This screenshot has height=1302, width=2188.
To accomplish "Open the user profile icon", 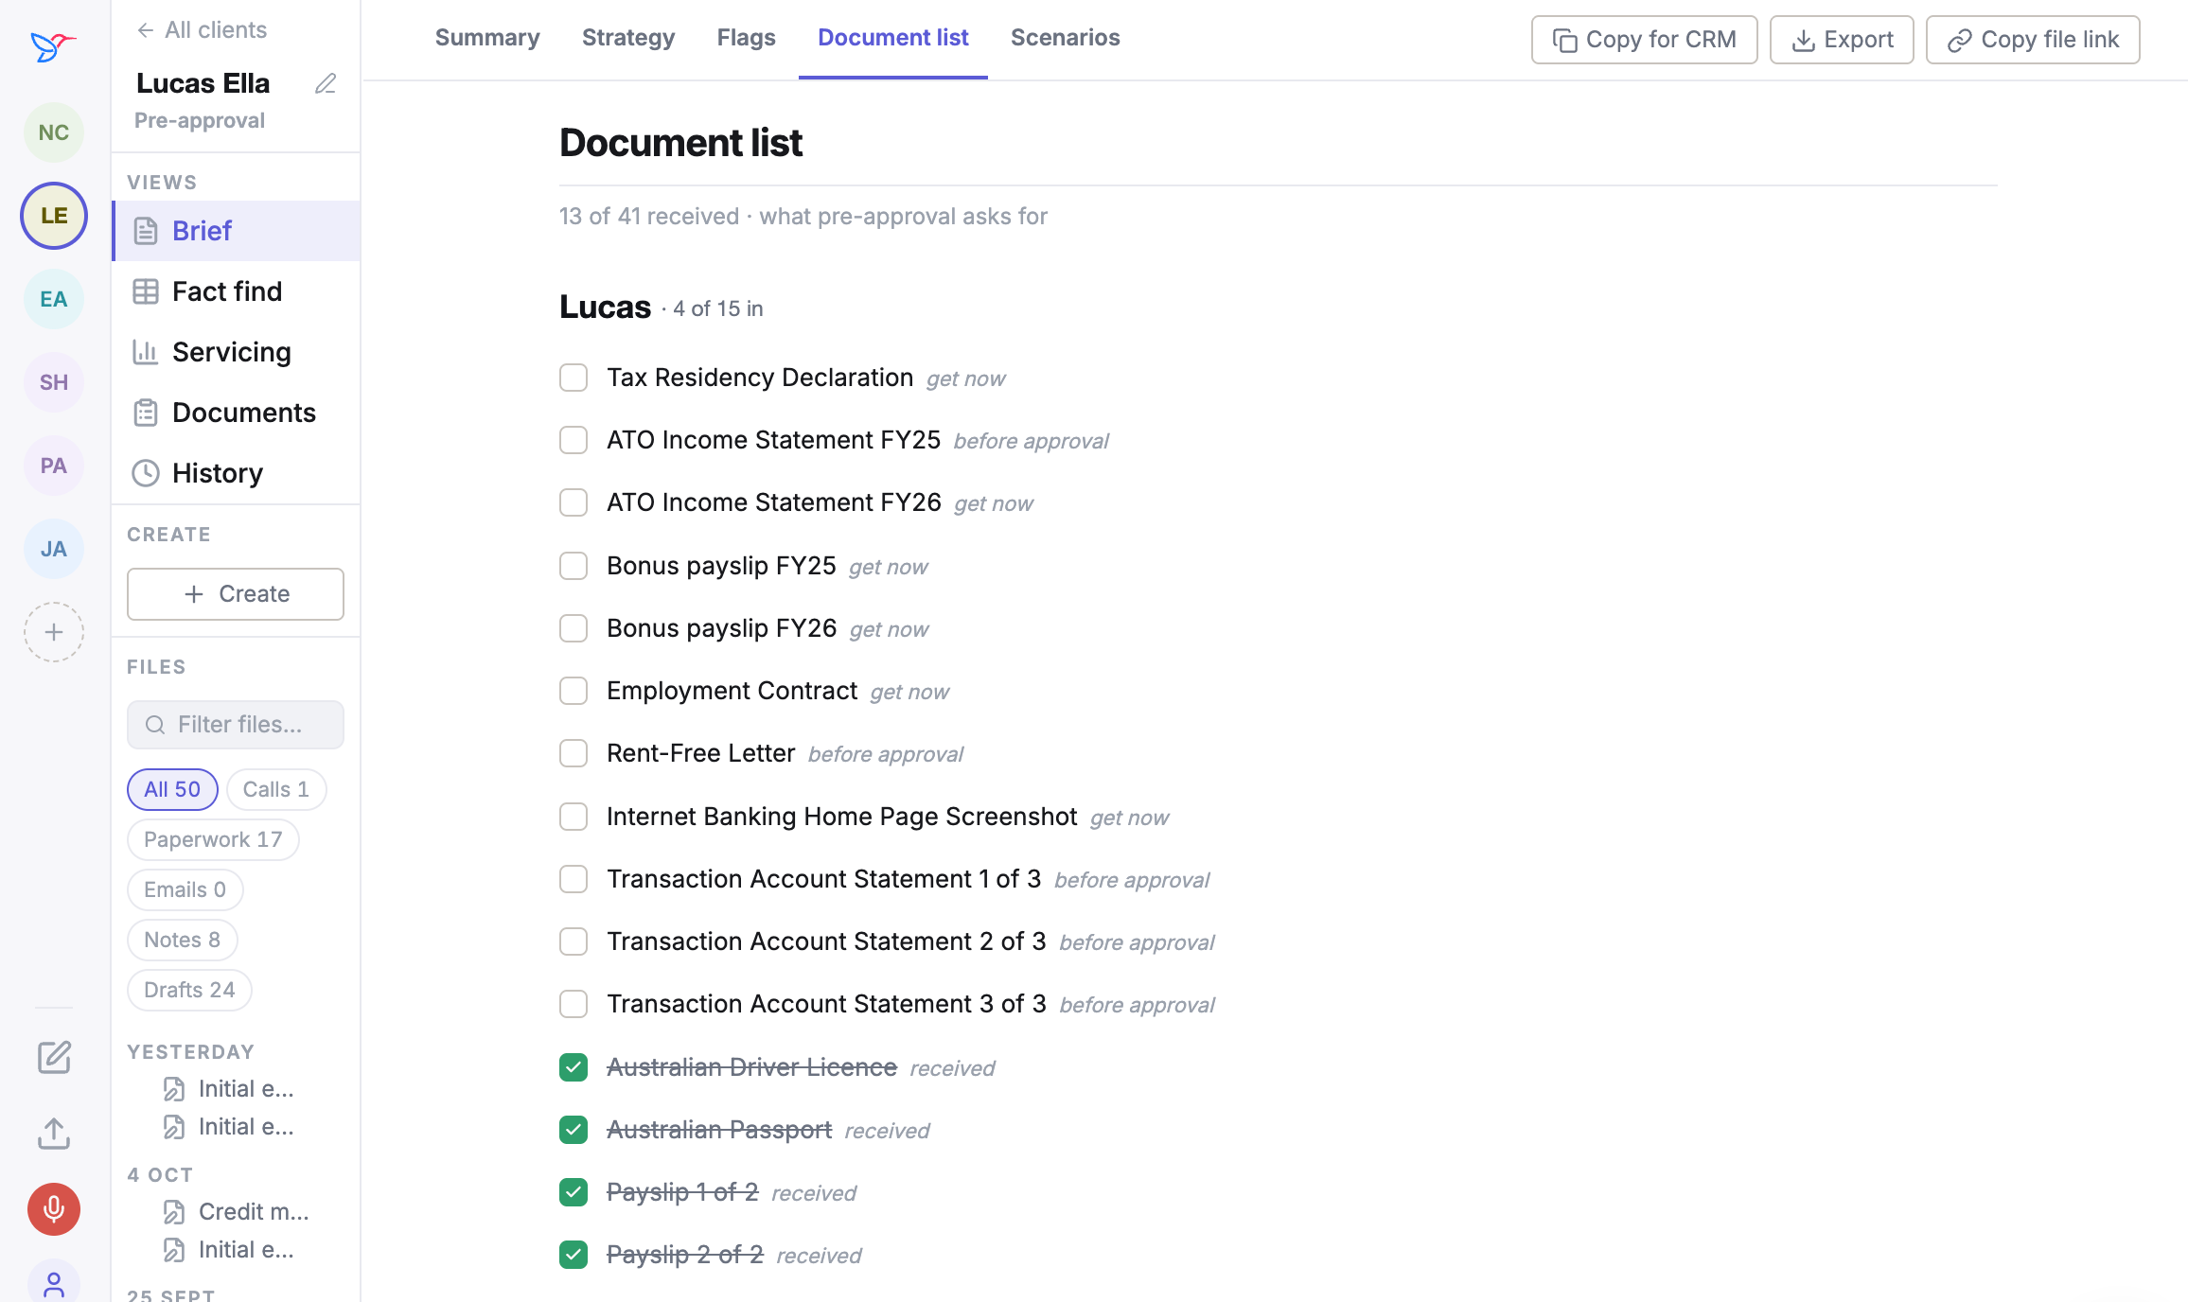I will (x=54, y=1283).
